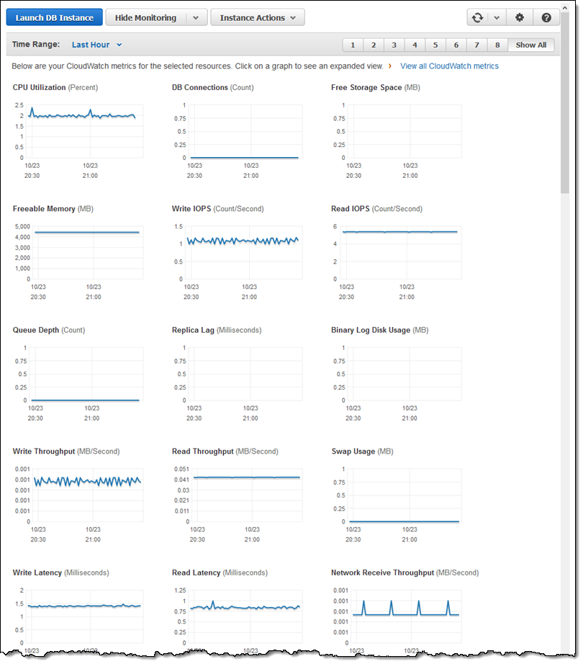Viewport: 583px width, 664px height.
Task: Open the settings gear icon
Action: (520, 18)
